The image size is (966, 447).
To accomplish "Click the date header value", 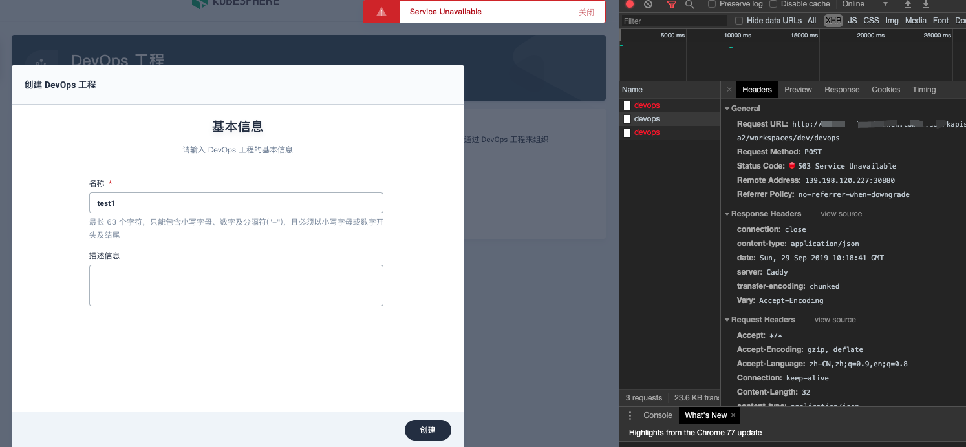I will pyautogui.click(x=821, y=258).
